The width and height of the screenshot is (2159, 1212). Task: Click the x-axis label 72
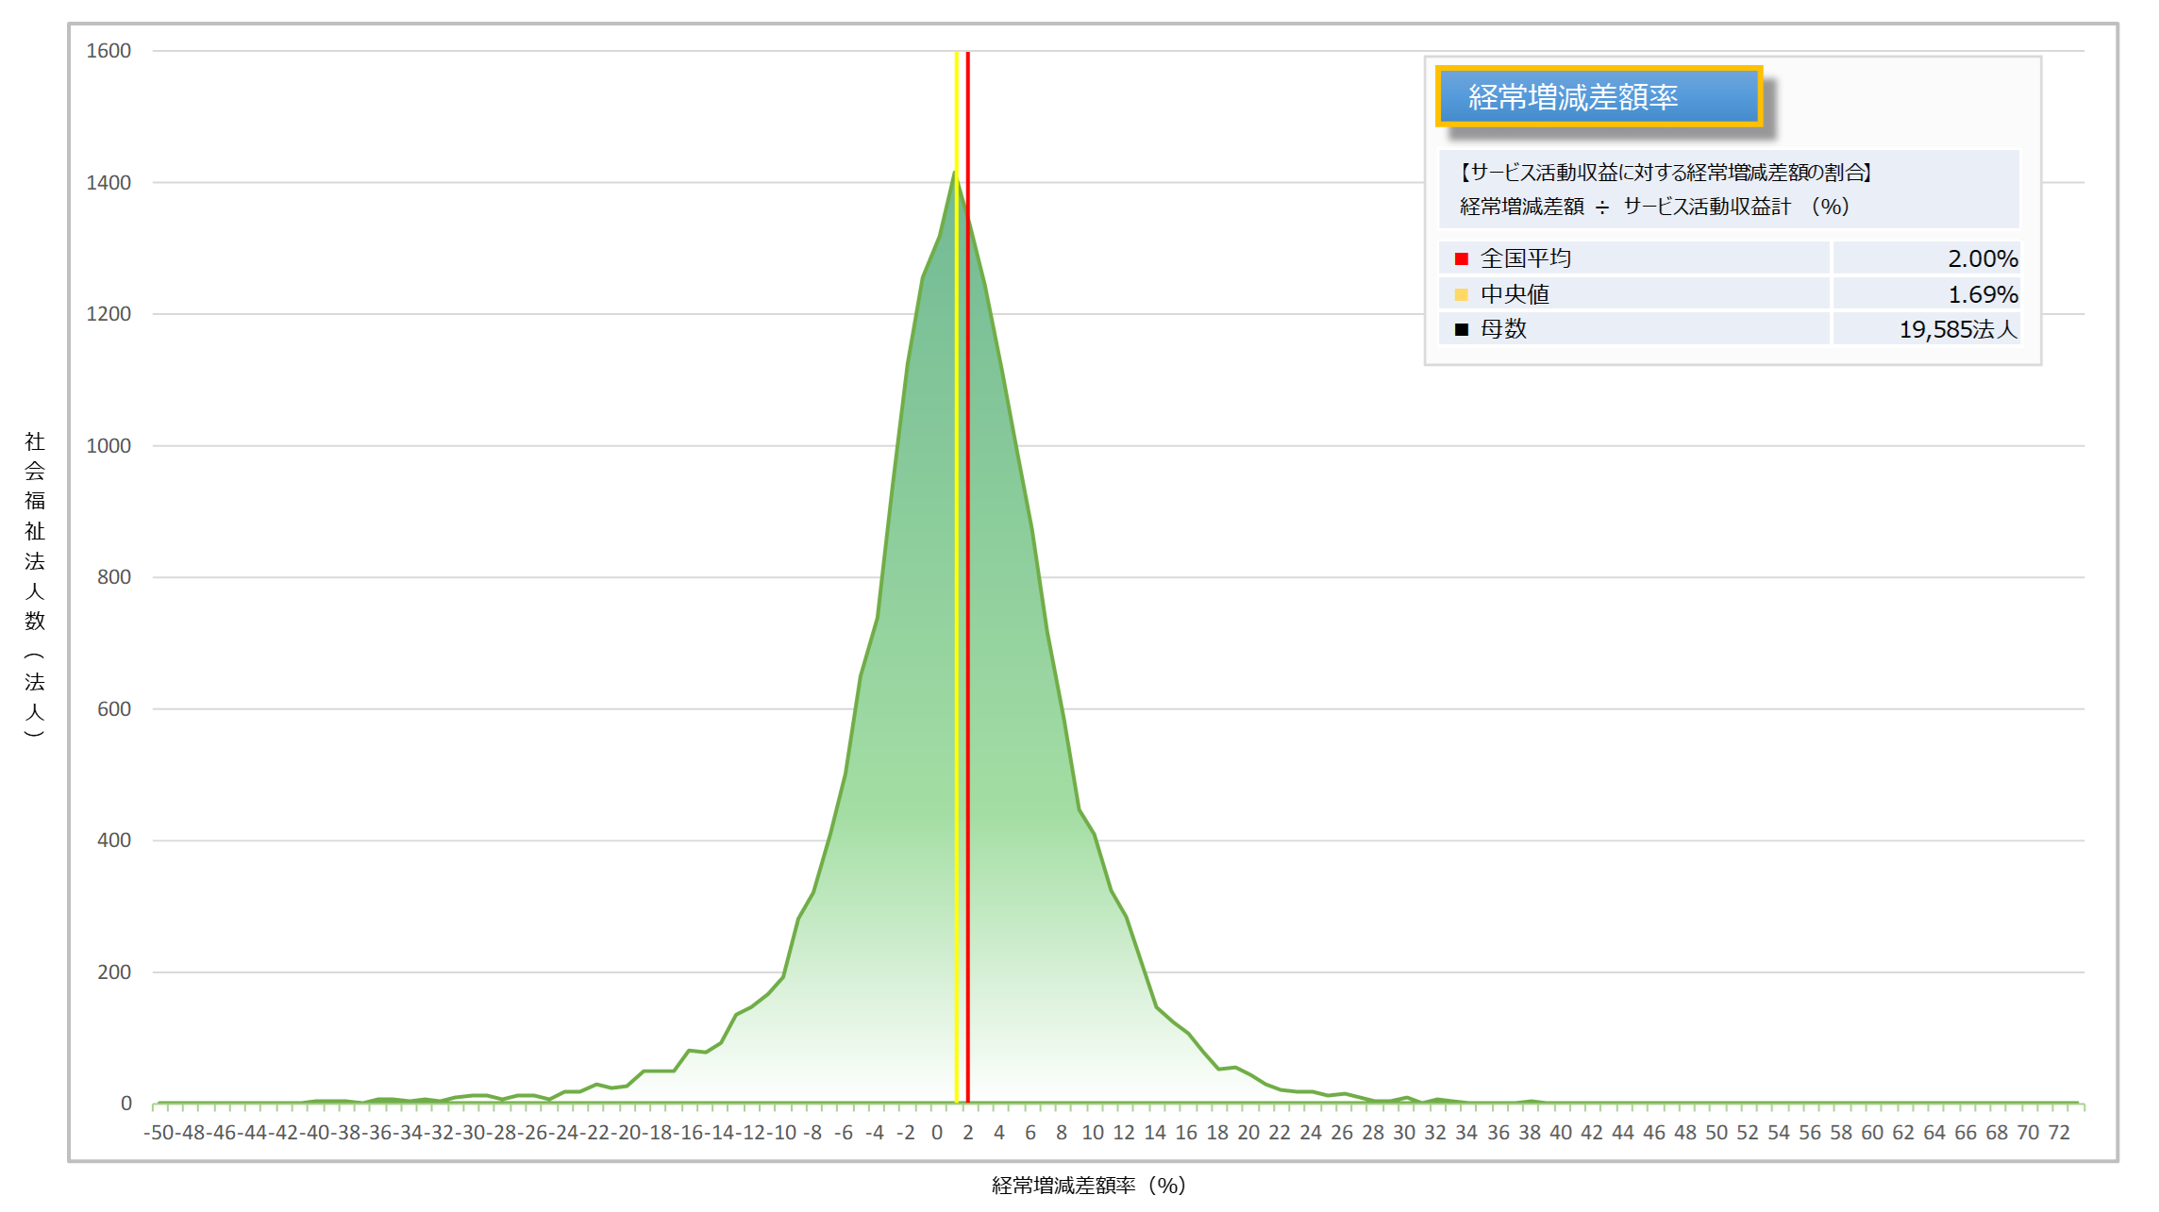[x=2059, y=1133]
